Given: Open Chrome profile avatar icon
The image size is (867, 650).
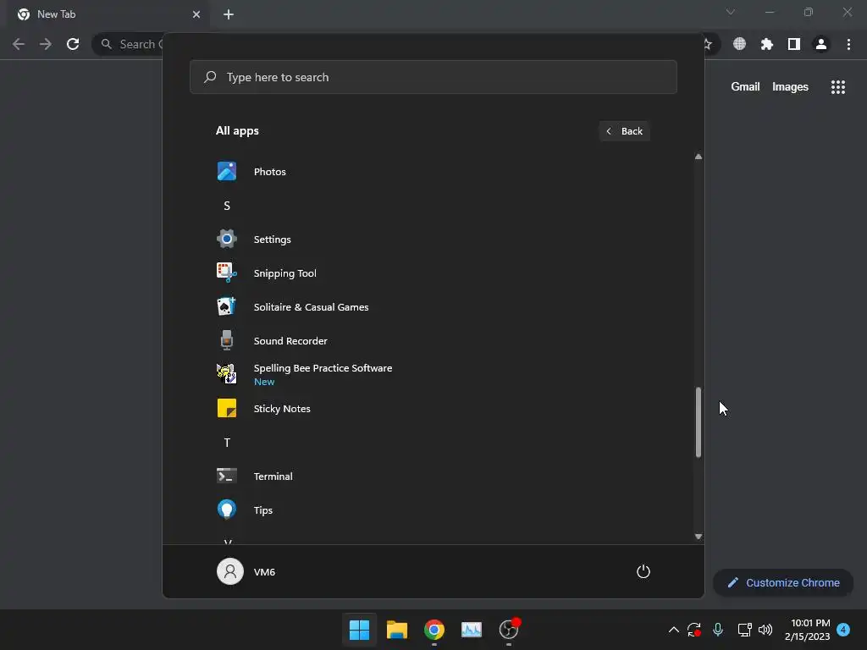Looking at the screenshot, I should coord(821,44).
